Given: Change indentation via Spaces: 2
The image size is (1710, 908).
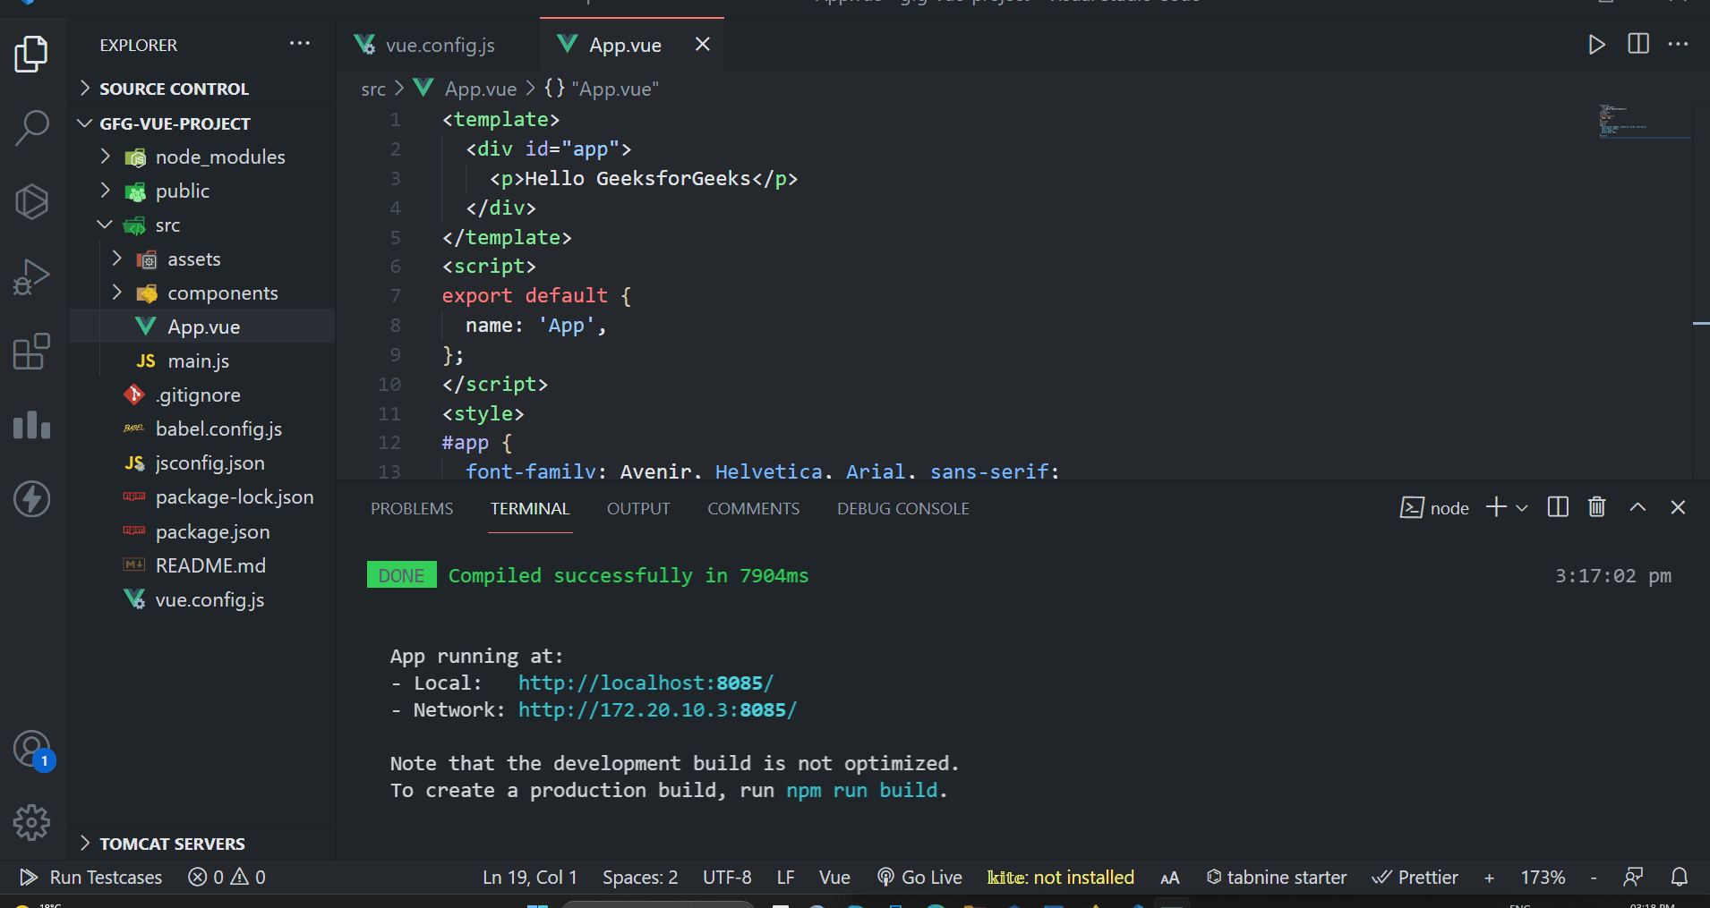Looking at the screenshot, I should [x=640, y=878].
